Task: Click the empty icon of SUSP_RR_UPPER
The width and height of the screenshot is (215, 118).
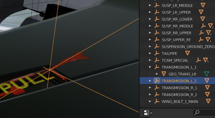Action: [157, 33]
